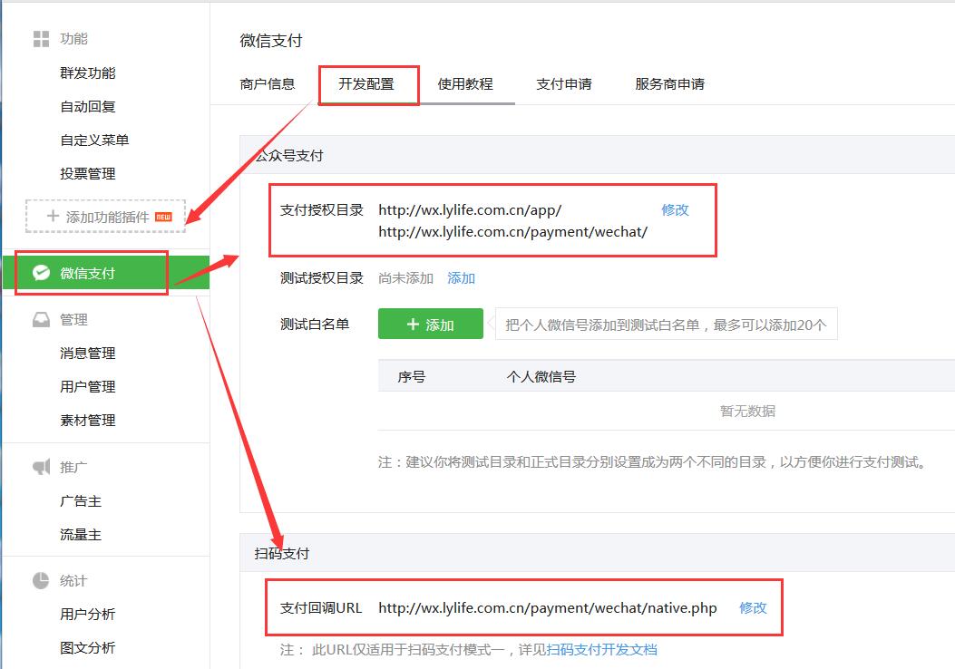
Task: Click the URL ending in /payment/wechat/
Action: point(512,232)
